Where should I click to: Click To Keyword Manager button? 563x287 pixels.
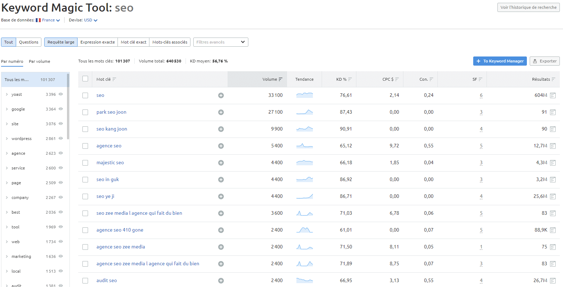(500, 61)
